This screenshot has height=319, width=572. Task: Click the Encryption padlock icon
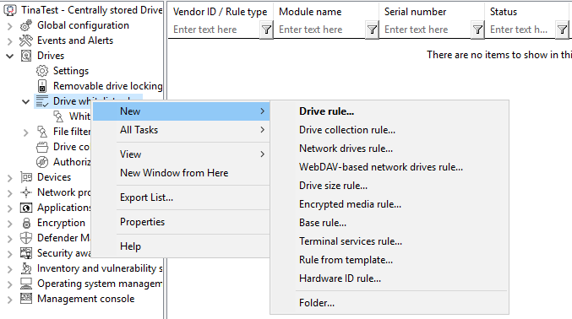pyautogui.click(x=26, y=223)
